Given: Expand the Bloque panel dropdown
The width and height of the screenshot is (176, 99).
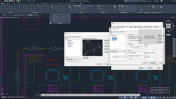Looking at the screenshot, I should (104, 13).
